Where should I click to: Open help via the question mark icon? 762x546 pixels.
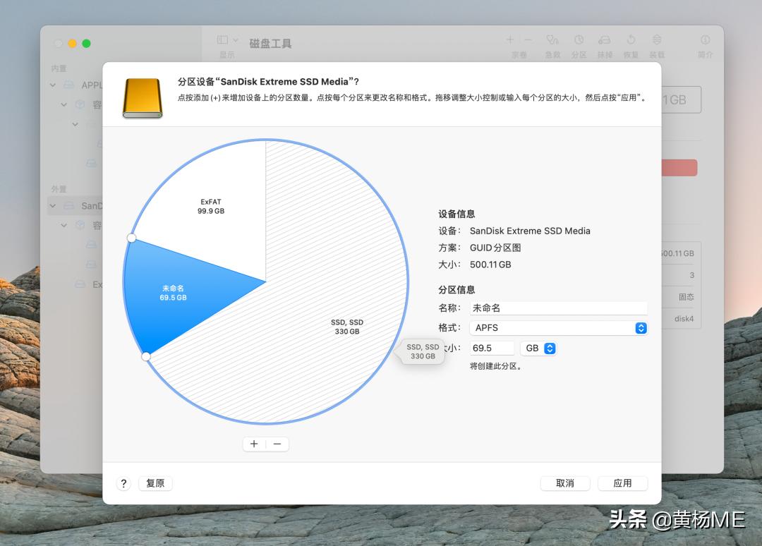click(123, 483)
